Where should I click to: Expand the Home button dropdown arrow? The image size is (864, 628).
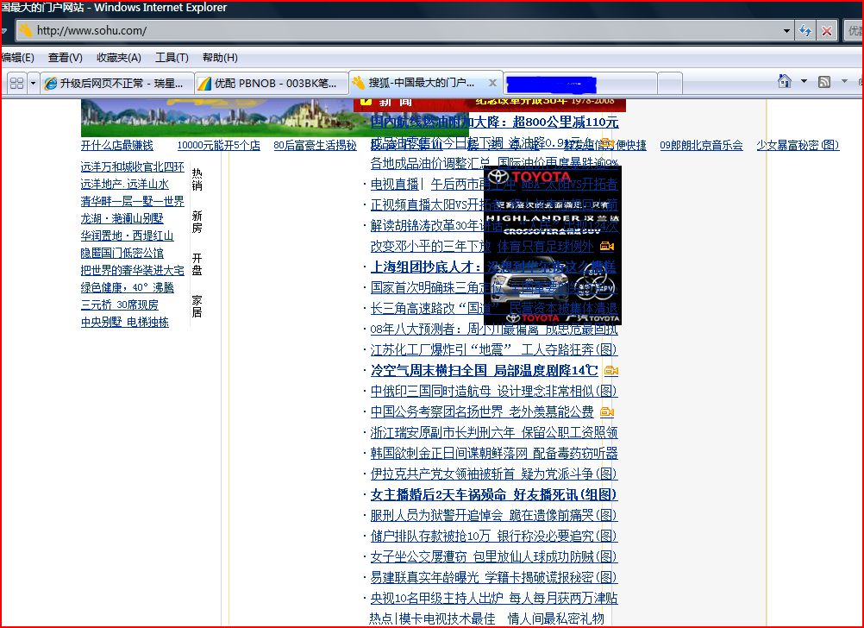(x=804, y=82)
